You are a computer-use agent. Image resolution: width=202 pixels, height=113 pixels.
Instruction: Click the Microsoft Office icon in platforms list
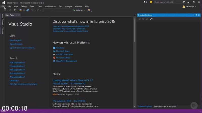pos(54,58)
